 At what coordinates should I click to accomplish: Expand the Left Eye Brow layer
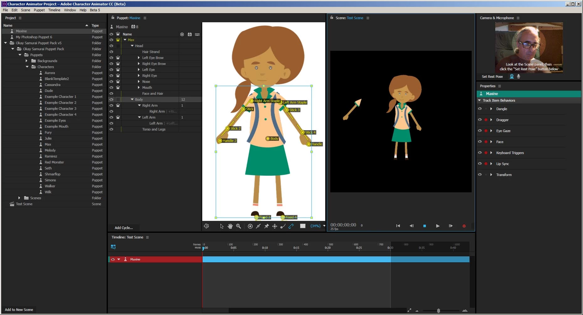tap(139, 58)
